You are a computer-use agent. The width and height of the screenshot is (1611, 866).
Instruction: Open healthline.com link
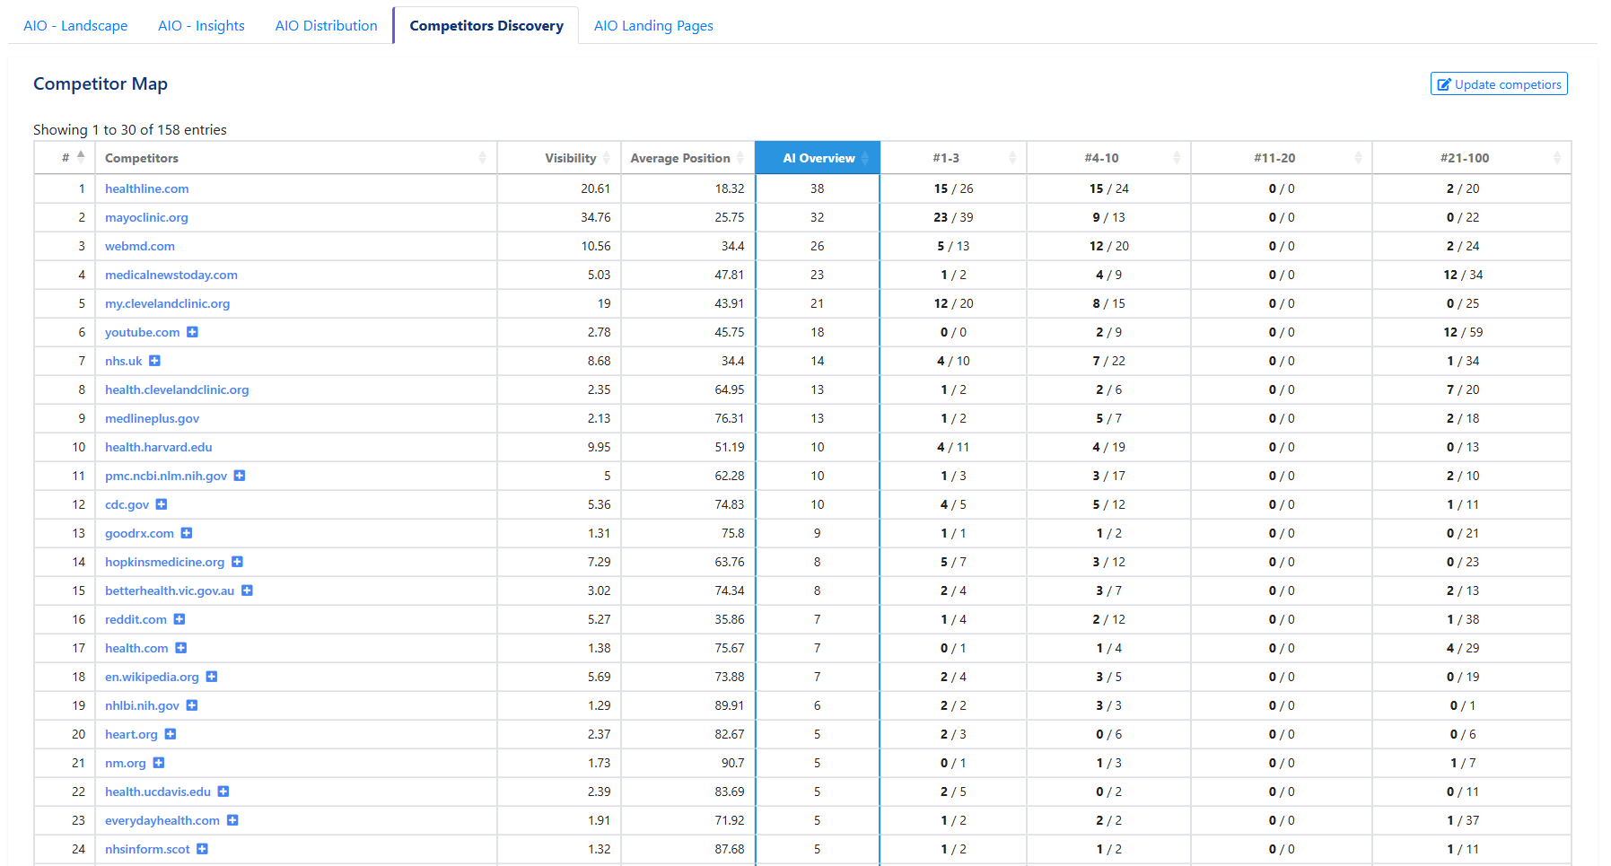[147, 188]
